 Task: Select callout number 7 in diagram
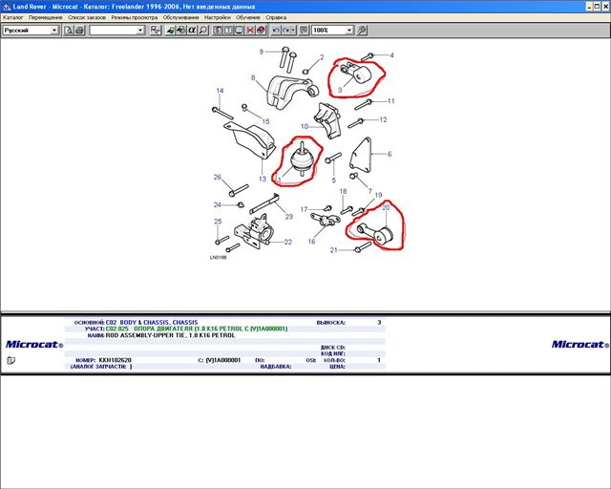370,191
